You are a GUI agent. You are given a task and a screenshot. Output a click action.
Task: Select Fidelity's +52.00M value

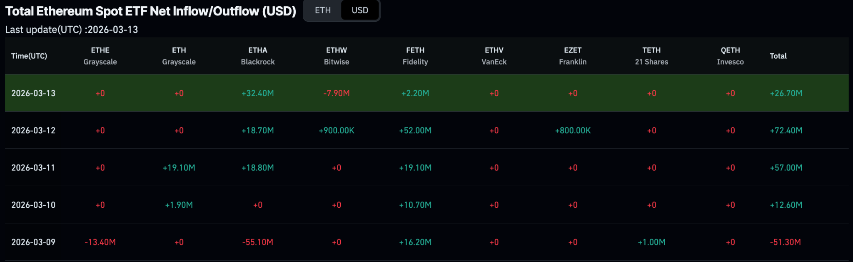[x=415, y=130]
